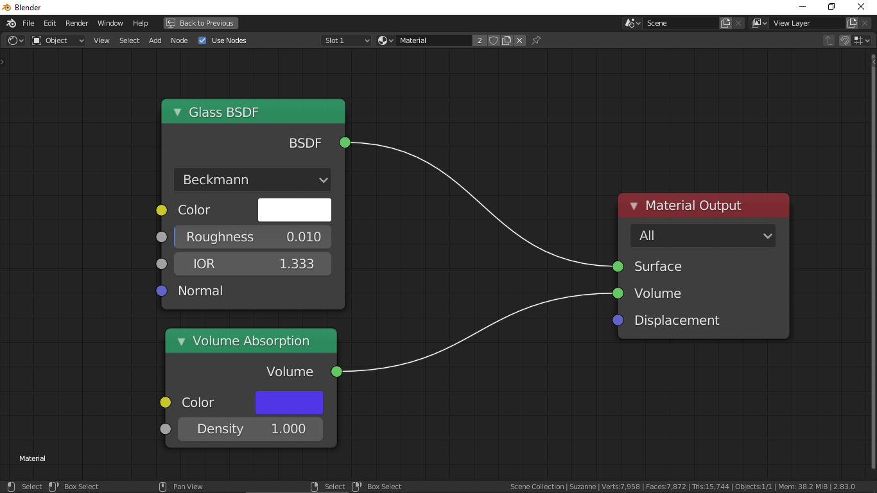Toggle the fake user shield icon
Screen dimensions: 877x493
493,40
